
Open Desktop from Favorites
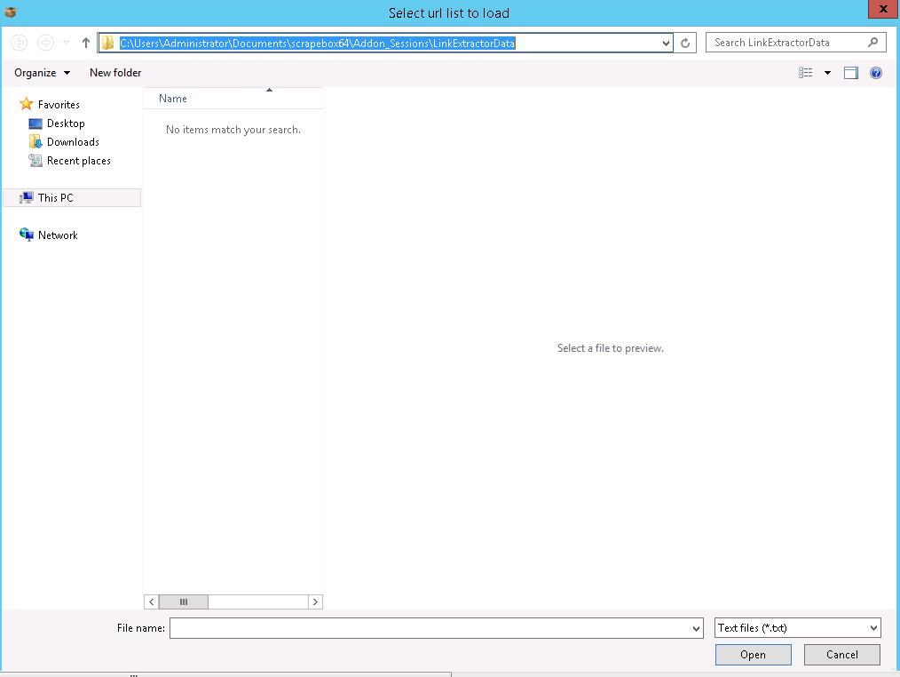[56, 123]
